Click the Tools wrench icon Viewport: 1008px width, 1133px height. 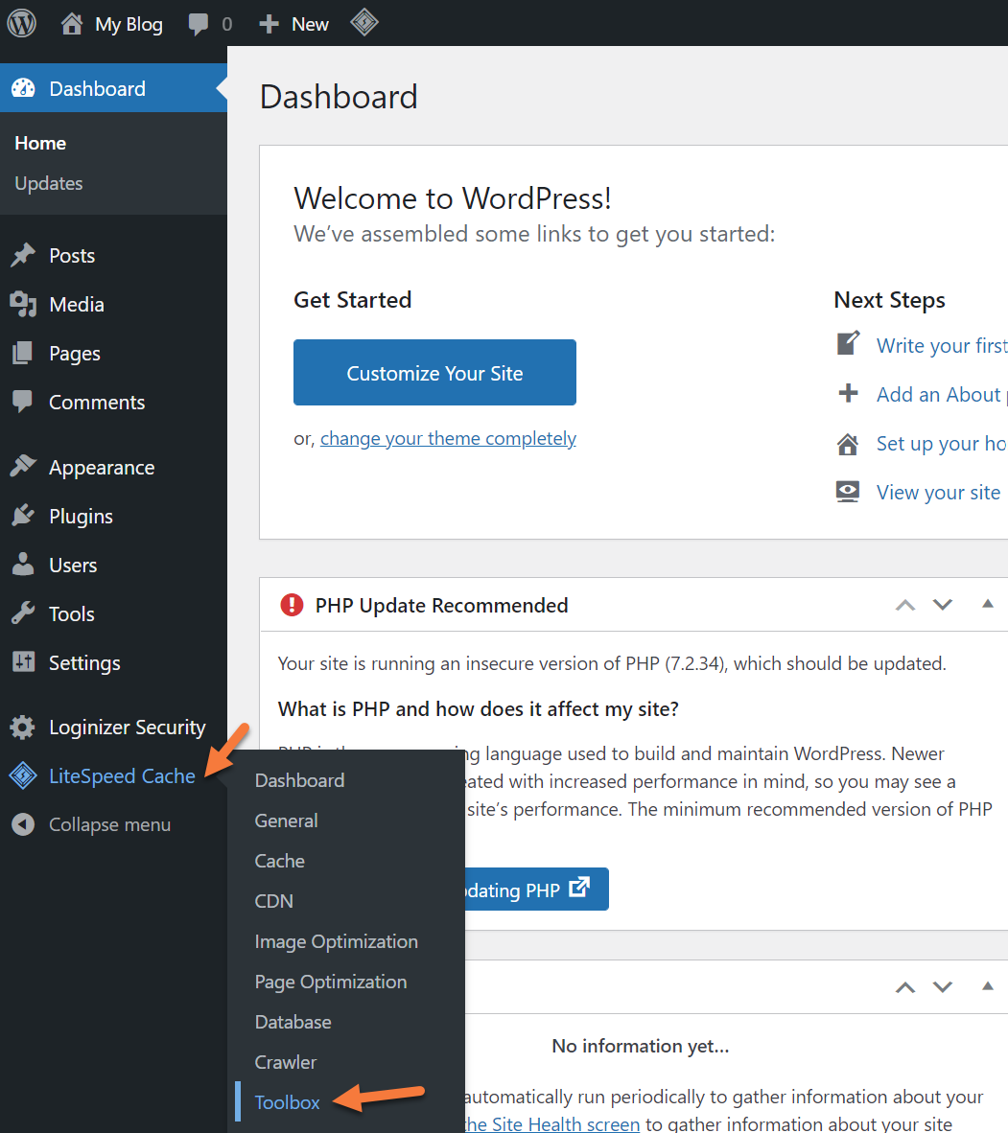(23, 614)
